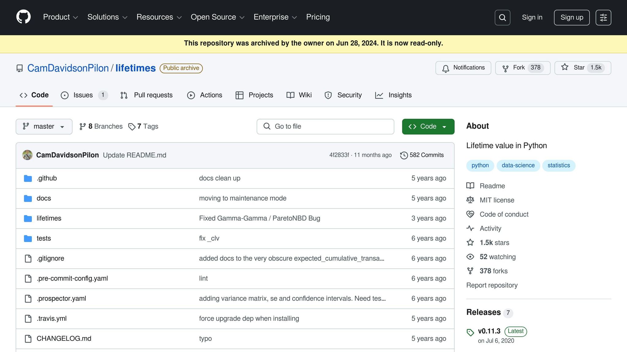Expand the Enterprise menu

(275, 17)
